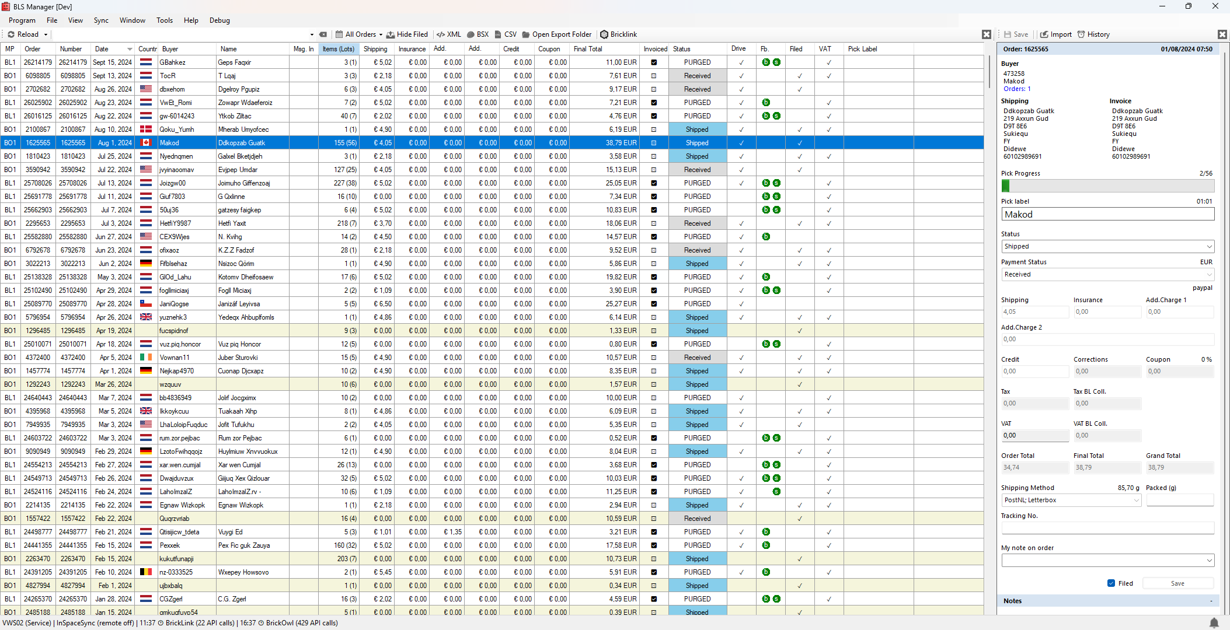This screenshot has width=1230, height=630.
Task: Expand the Reload dropdown arrow
Action: click(x=46, y=34)
